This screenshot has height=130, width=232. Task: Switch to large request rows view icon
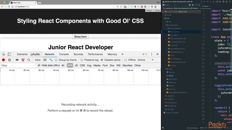tap(45, 60)
